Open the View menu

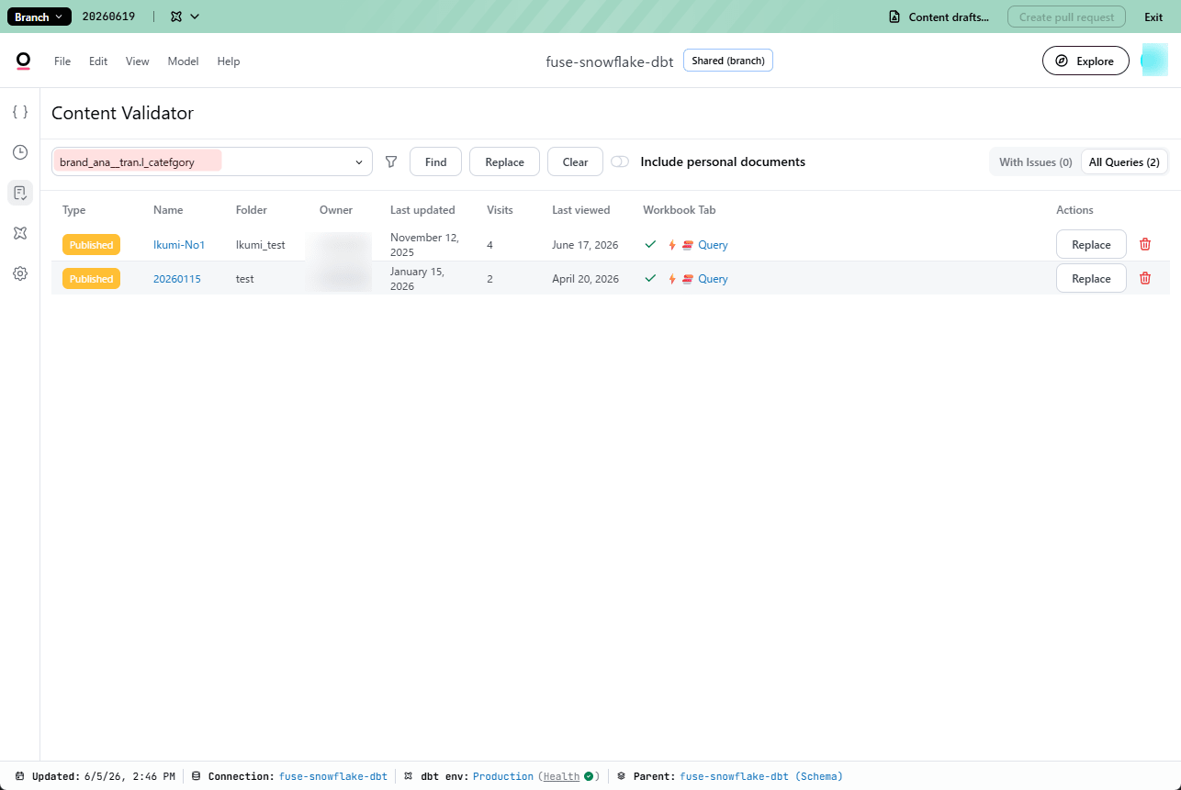(x=138, y=61)
